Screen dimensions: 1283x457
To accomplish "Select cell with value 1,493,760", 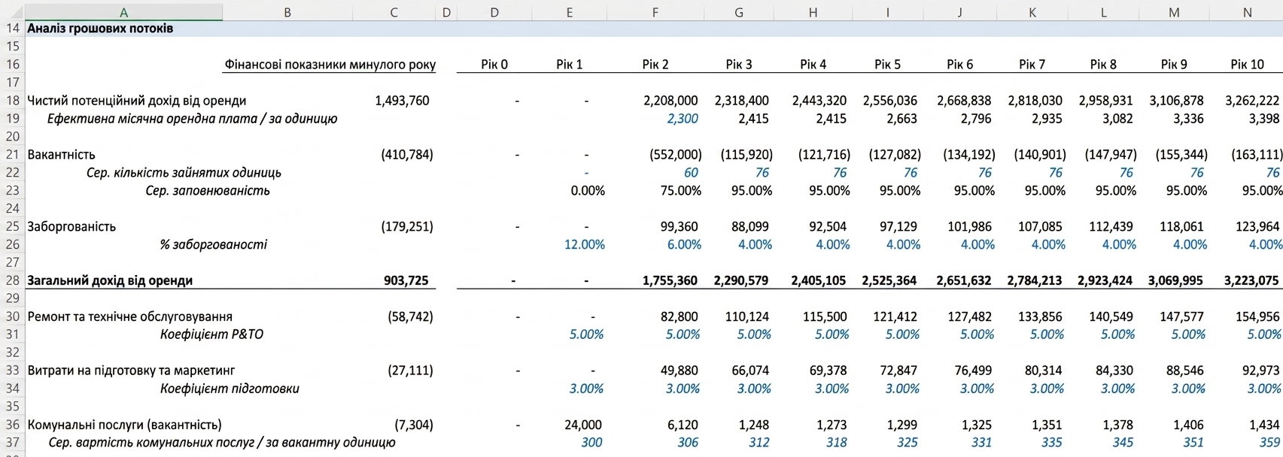I will [x=402, y=101].
